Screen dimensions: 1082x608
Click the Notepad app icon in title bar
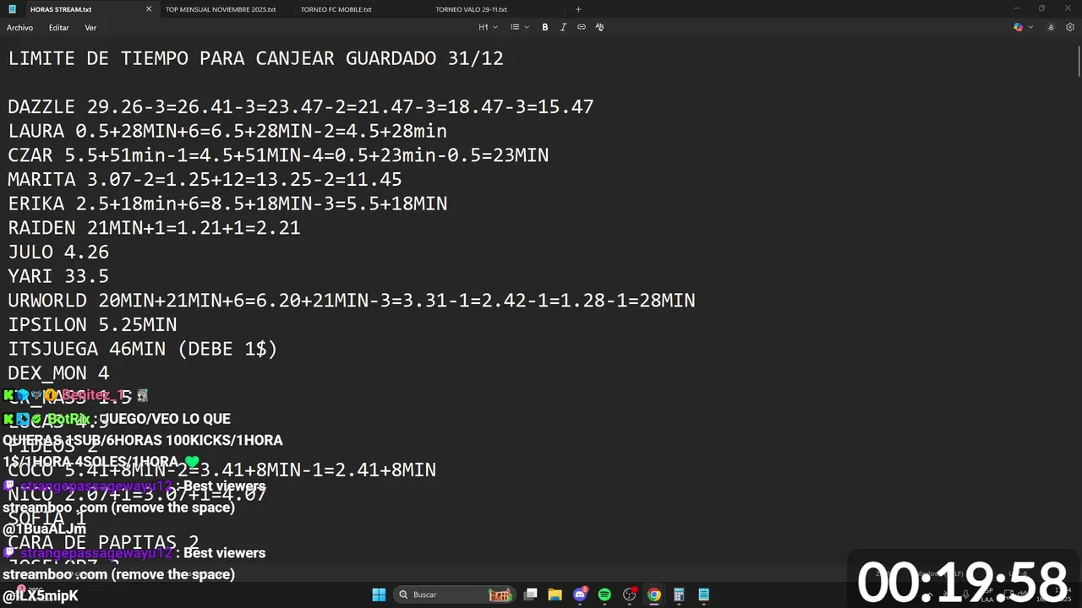[12, 9]
